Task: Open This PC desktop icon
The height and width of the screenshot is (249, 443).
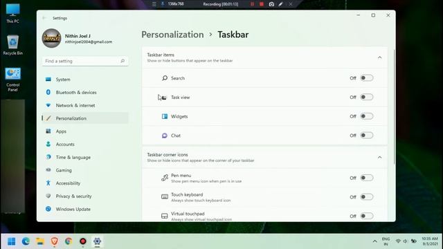Action: point(12,13)
